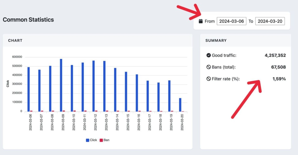Click the Good traffic checkmark icon
Screen dimensions: 298x155
coord(208,55)
